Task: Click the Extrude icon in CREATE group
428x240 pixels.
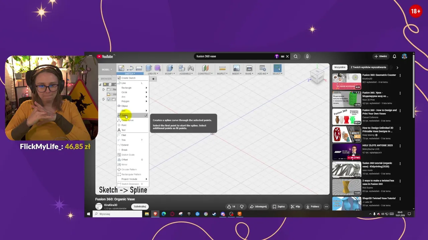Action: click(149, 68)
